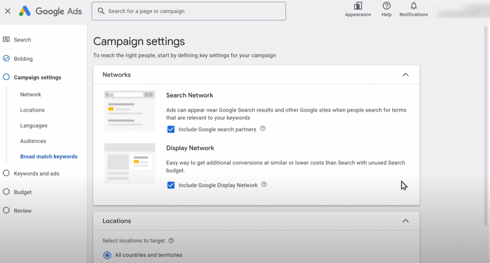Image resolution: width=490 pixels, height=263 pixels.
Task: Go to Bidding step in sidebar
Action: 23,59
